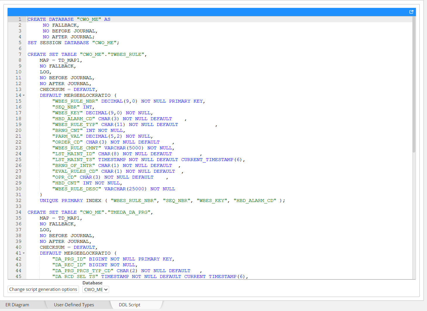Collapse the code fold at line 14
Image resolution: width=427 pixels, height=311 pixels.
pyautogui.click(x=24, y=95)
